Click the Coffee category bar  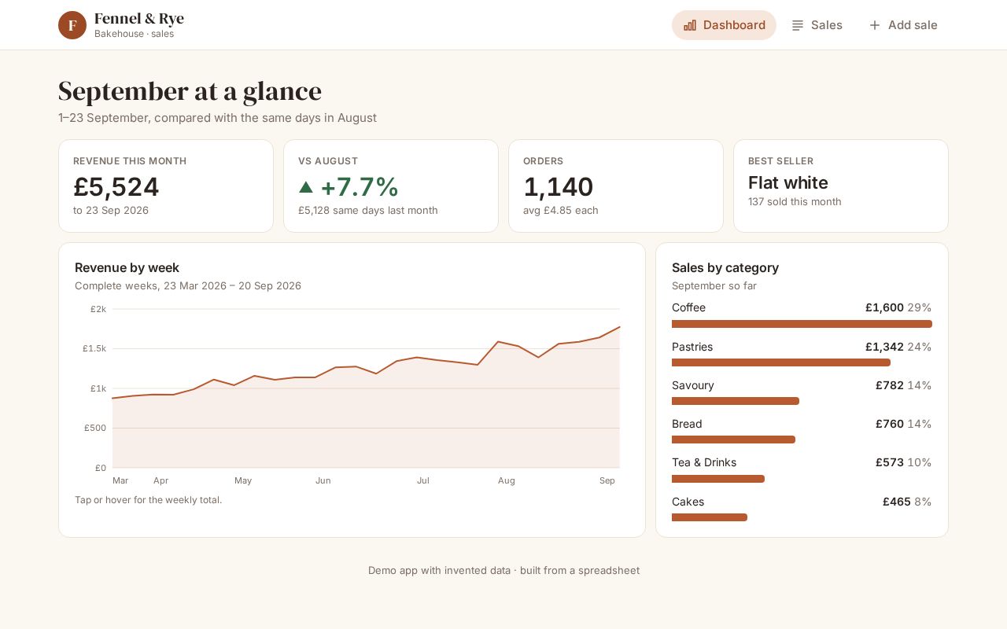pos(802,324)
